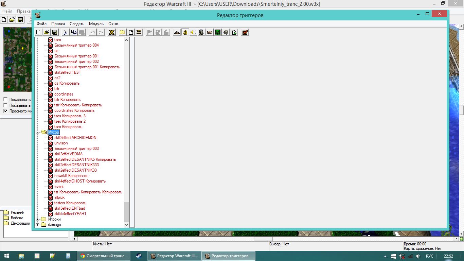Select Декорации folder in main editor
The height and width of the screenshot is (261, 464).
20,223
